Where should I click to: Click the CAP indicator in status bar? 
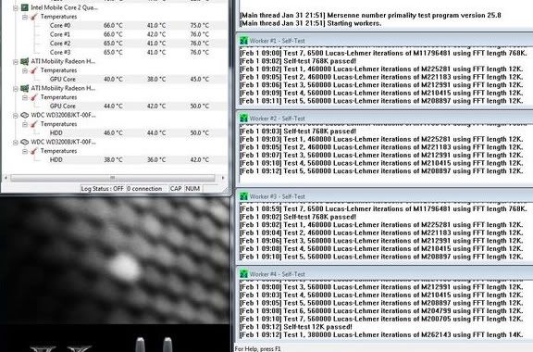coord(176,189)
